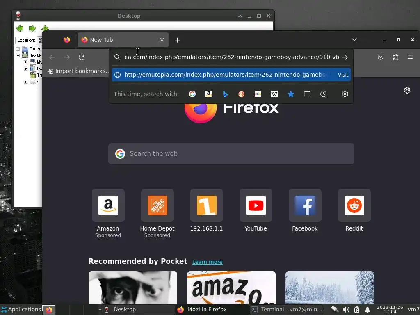
Task: Expand the root slash tree node
Action: tap(26, 82)
